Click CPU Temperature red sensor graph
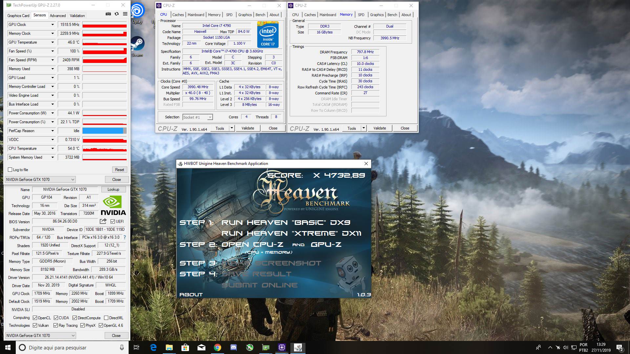The height and width of the screenshot is (354, 630). tap(104, 148)
